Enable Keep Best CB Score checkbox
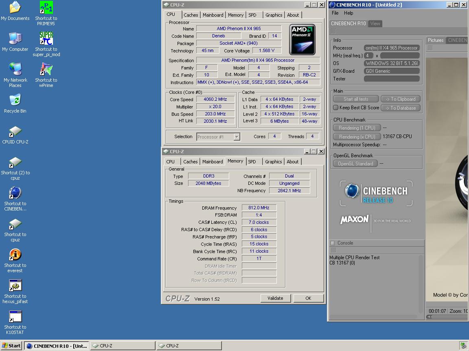The width and height of the screenshot is (469, 351). 335,108
